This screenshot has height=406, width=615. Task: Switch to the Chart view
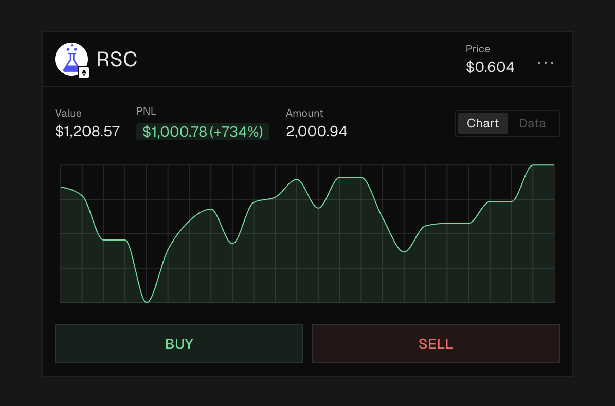pos(482,123)
